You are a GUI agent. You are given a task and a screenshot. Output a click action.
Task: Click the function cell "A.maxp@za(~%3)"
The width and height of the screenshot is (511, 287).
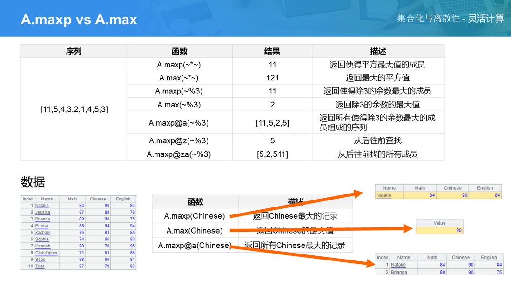tap(179, 154)
